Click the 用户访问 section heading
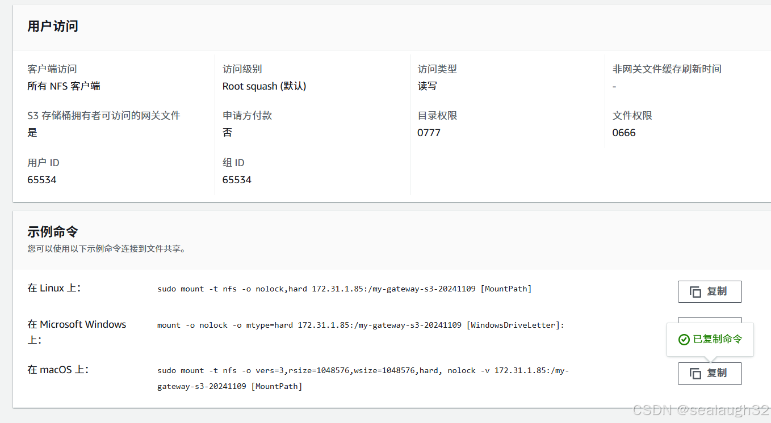 point(53,26)
